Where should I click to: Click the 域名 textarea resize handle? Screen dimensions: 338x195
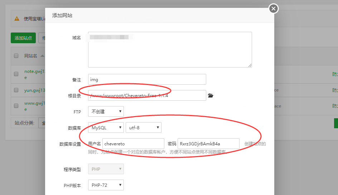(250, 65)
